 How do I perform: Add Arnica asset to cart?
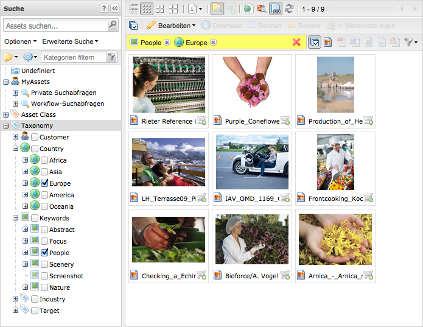368,275
